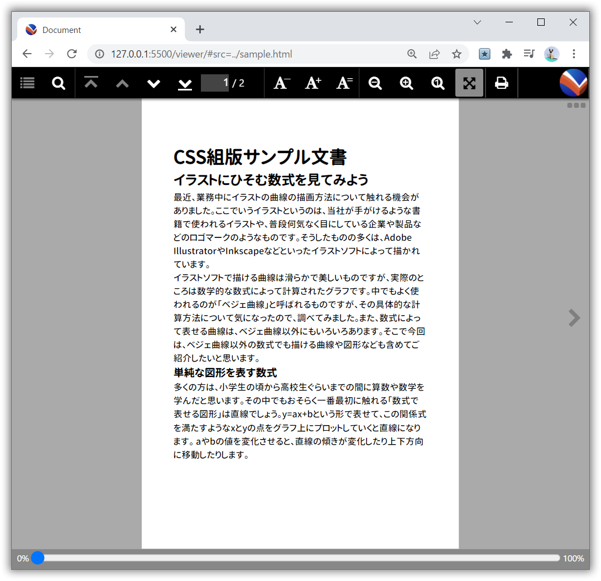Reset zoom with the 1:1 magnifier icon
The image size is (601, 581).
(x=437, y=83)
